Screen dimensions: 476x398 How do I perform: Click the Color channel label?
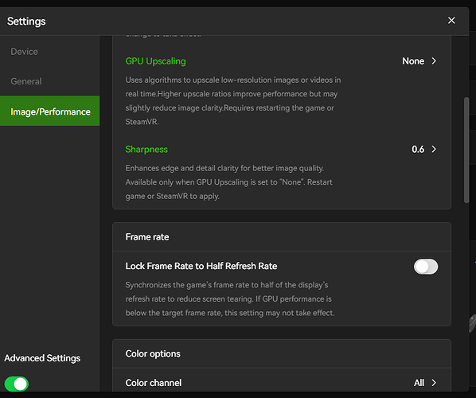pyautogui.click(x=154, y=383)
